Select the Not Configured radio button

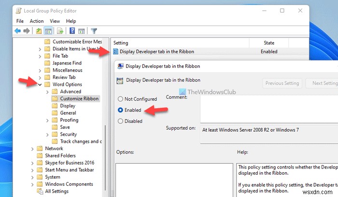click(x=120, y=99)
